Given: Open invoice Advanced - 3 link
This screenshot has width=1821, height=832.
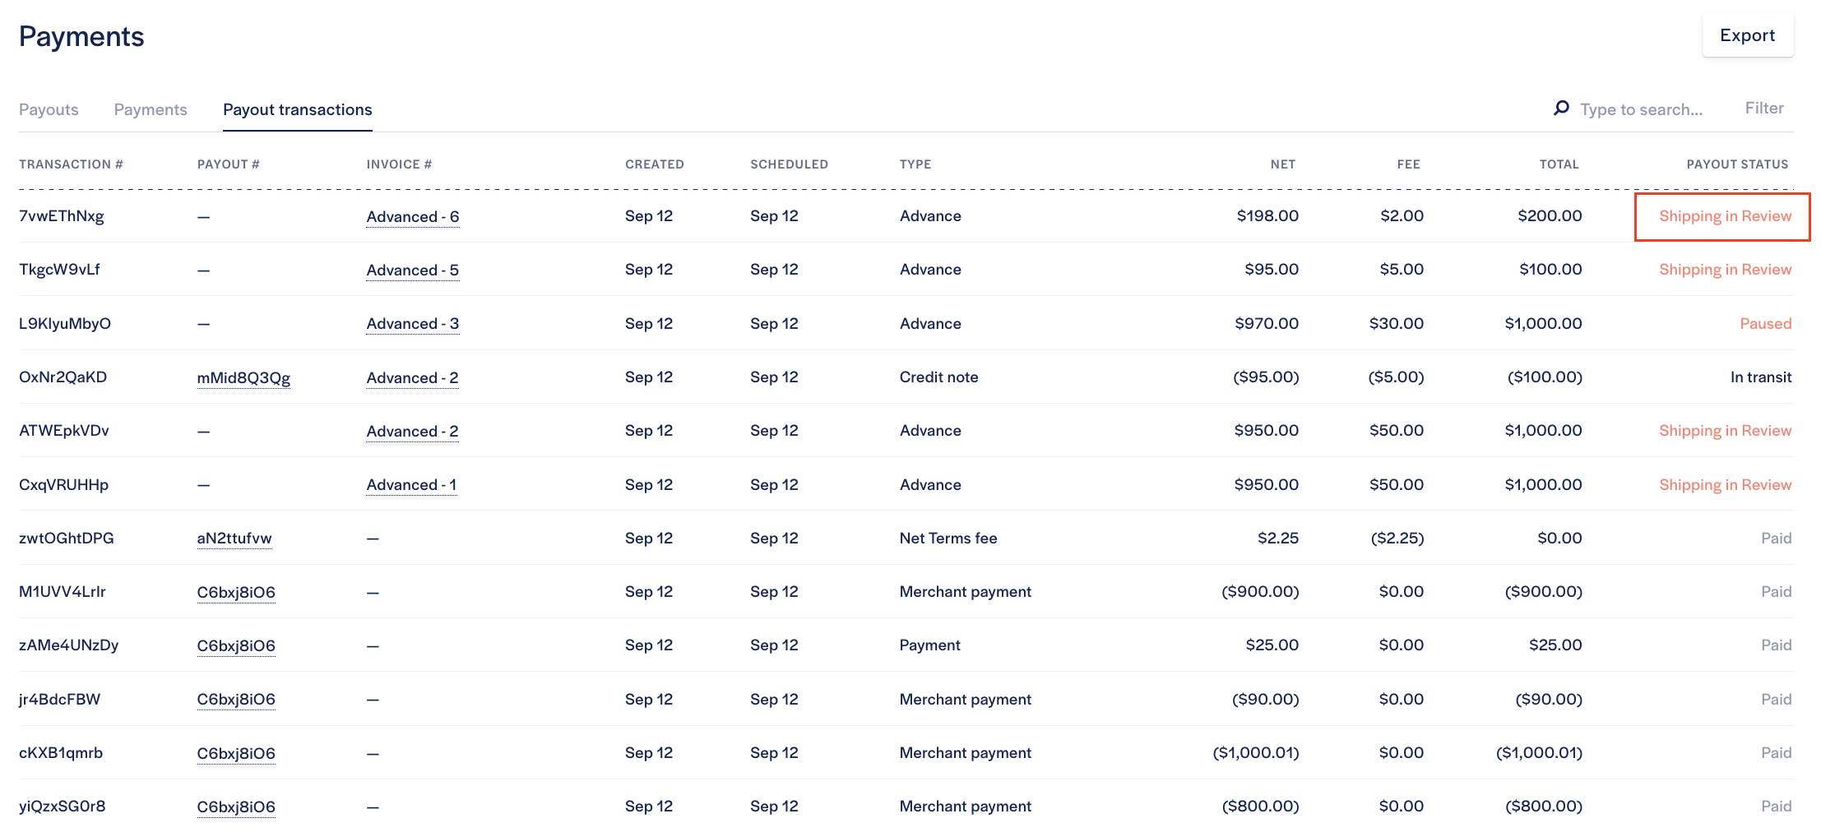Looking at the screenshot, I should tap(412, 324).
